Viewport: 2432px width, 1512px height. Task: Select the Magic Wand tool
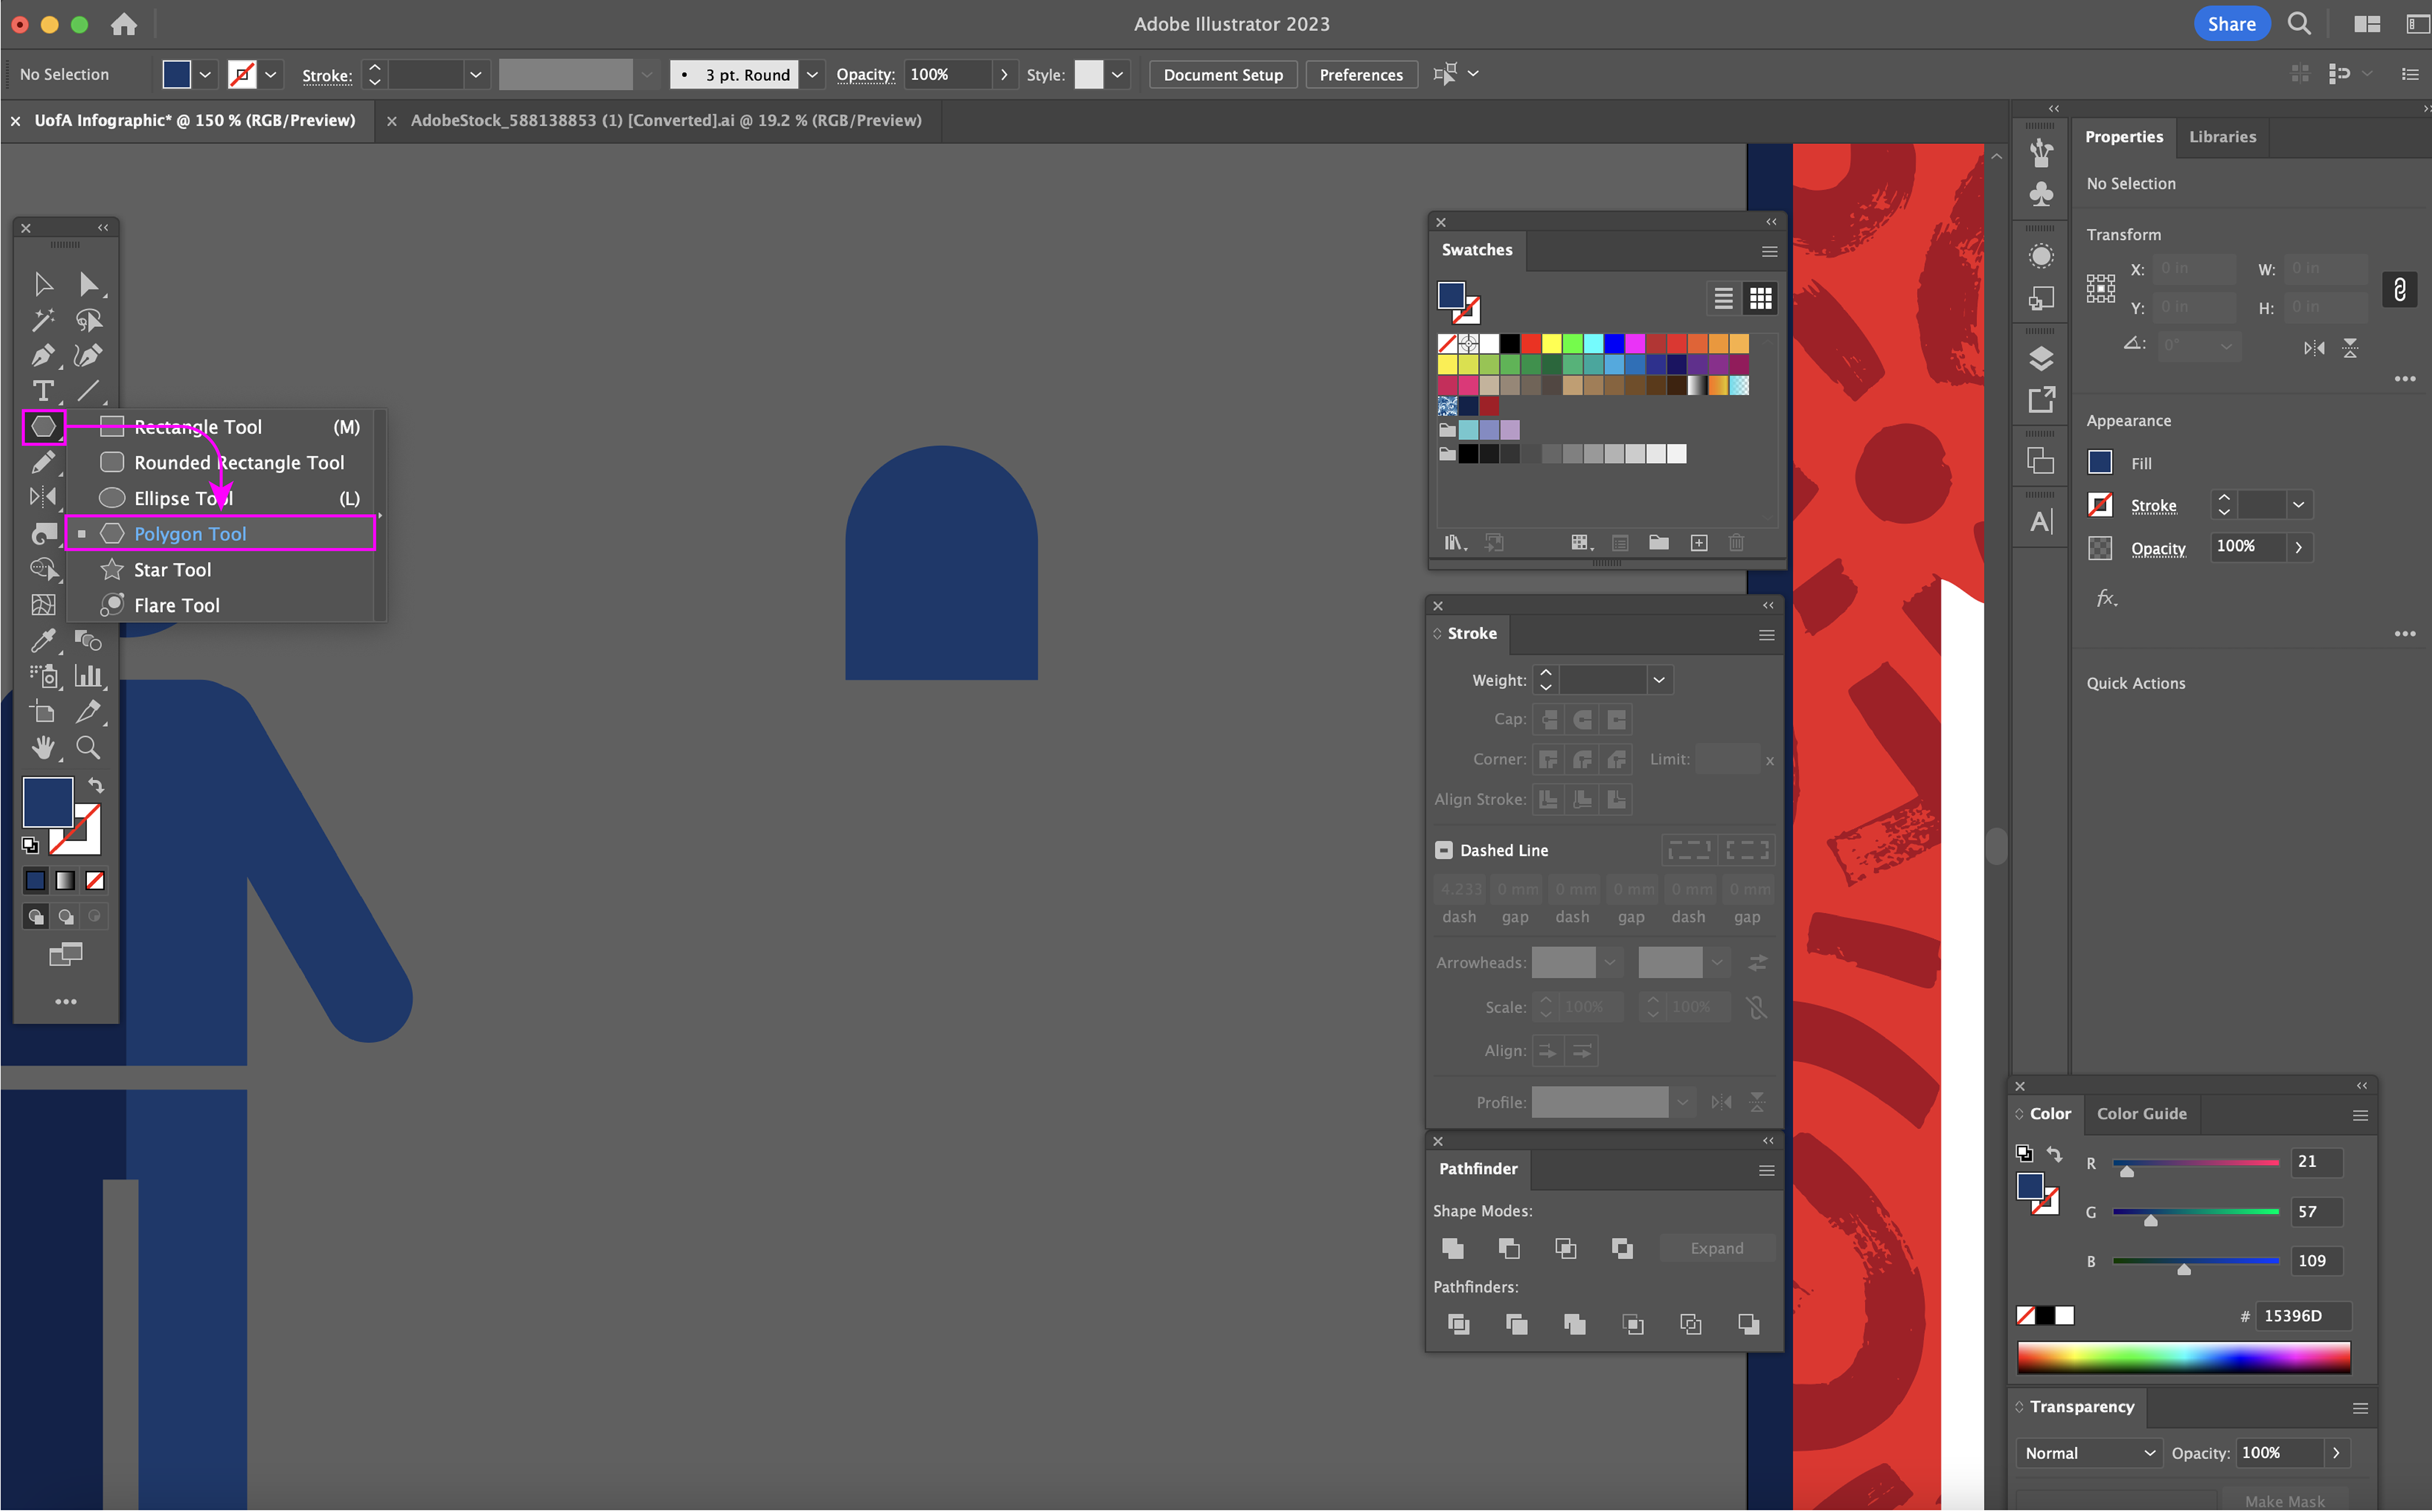(42, 320)
